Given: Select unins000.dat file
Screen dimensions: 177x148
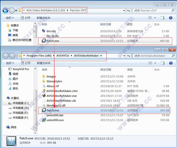Looking at the screenshot, I should pos(55,115).
